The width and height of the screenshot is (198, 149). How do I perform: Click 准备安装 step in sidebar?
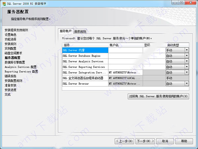[x=11, y=85]
